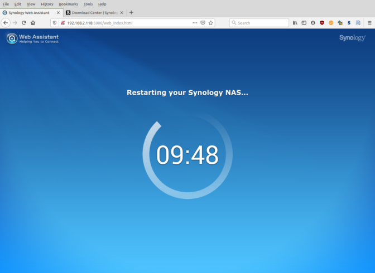This screenshot has width=375, height=273.
Task: Open the Firefox home page
Action: [x=33, y=23]
